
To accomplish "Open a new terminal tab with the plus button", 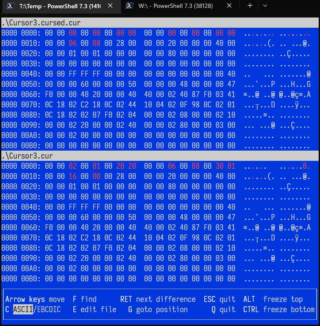I will pos(250,6).
